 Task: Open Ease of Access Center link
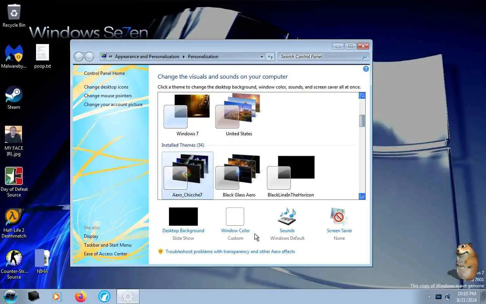point(106,254)
